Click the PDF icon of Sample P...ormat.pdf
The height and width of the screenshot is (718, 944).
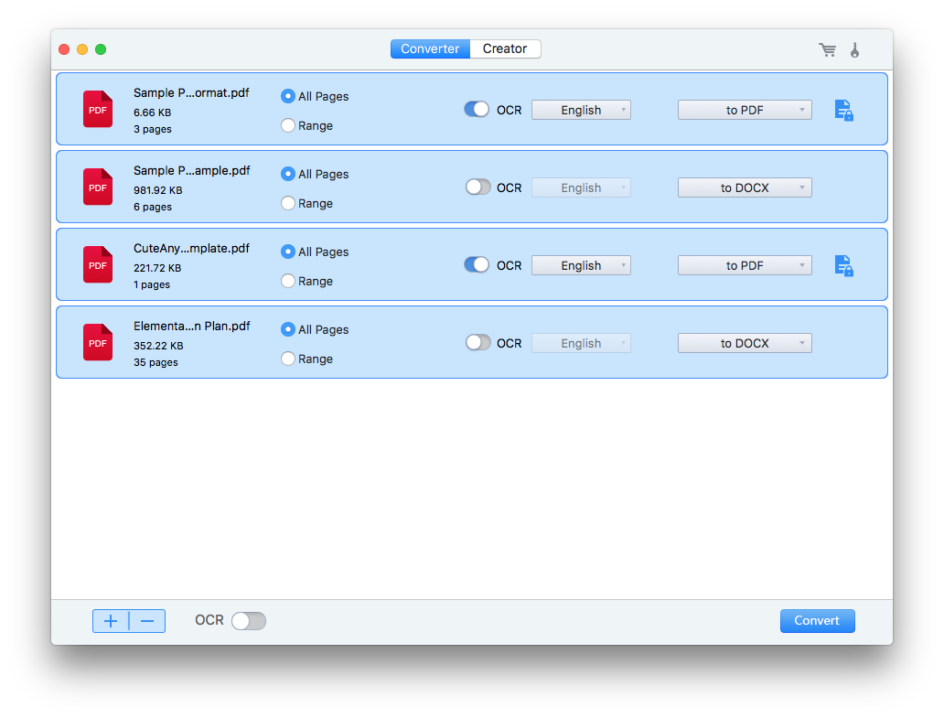(x=97, y=109)
